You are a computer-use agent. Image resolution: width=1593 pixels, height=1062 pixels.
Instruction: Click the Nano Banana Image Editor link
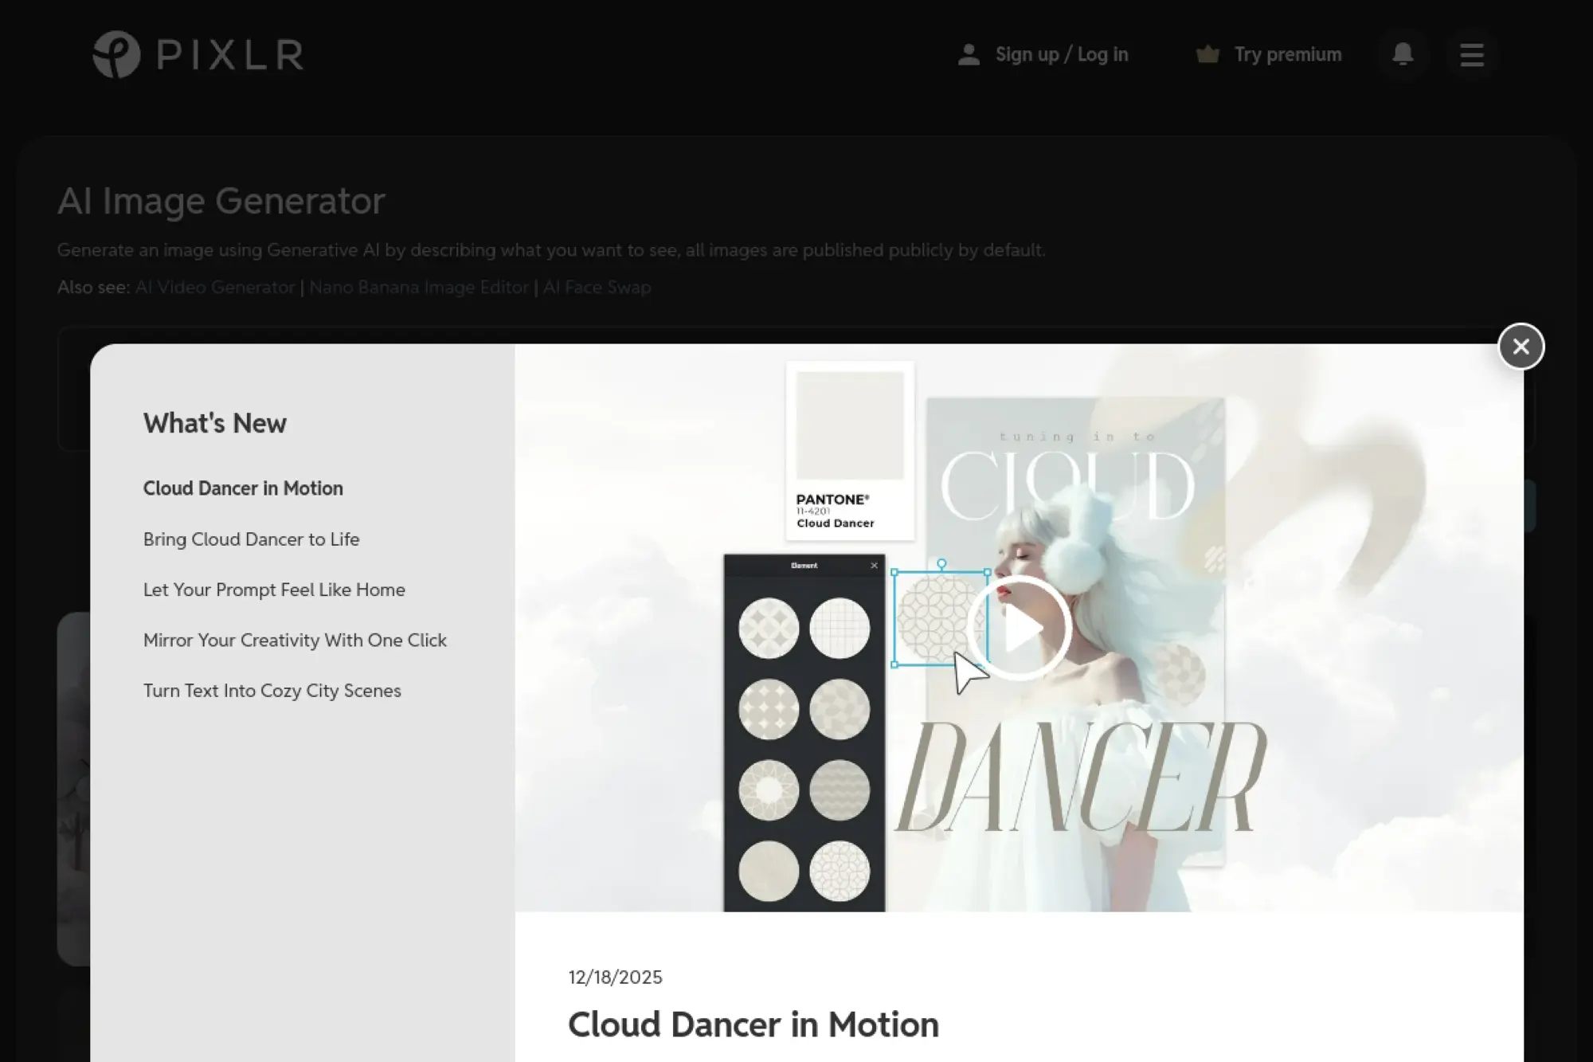coord(418,288)
